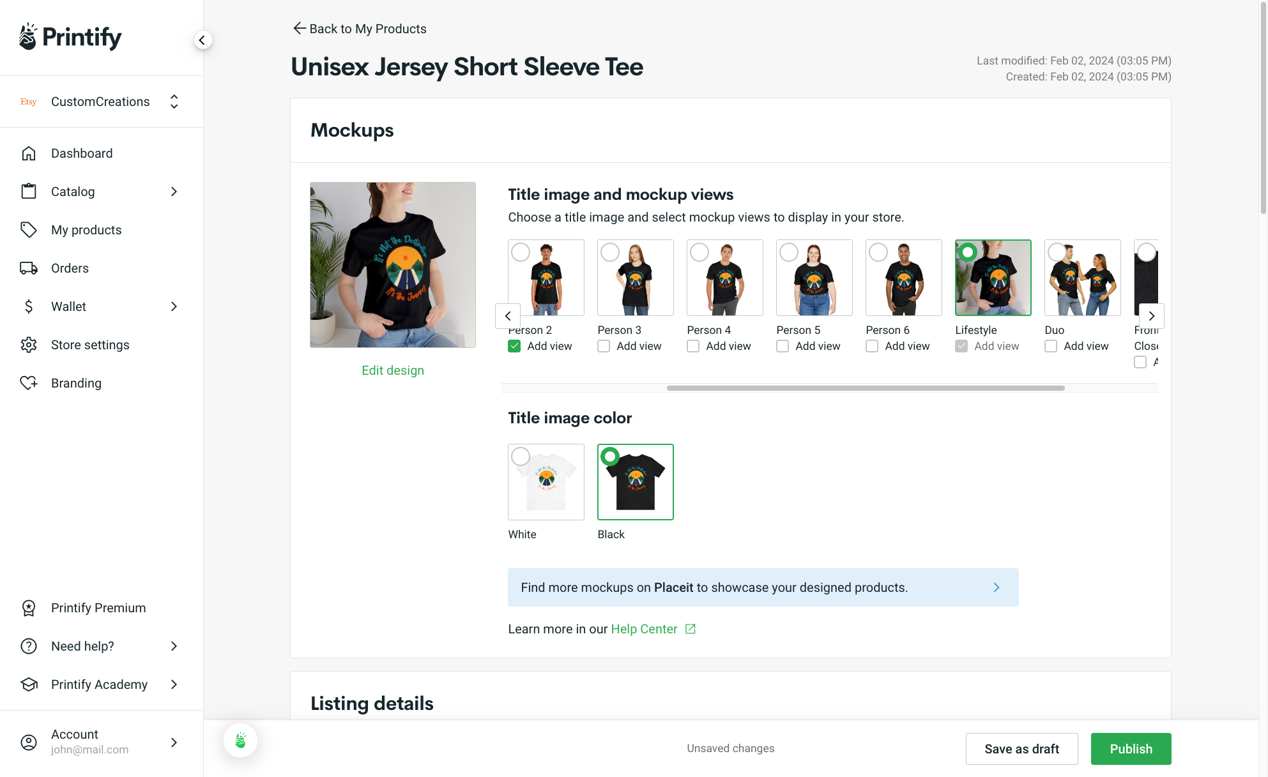Open the Orders page
Viewport: 1268px width, 777px height.
click(x=70, y=268)
